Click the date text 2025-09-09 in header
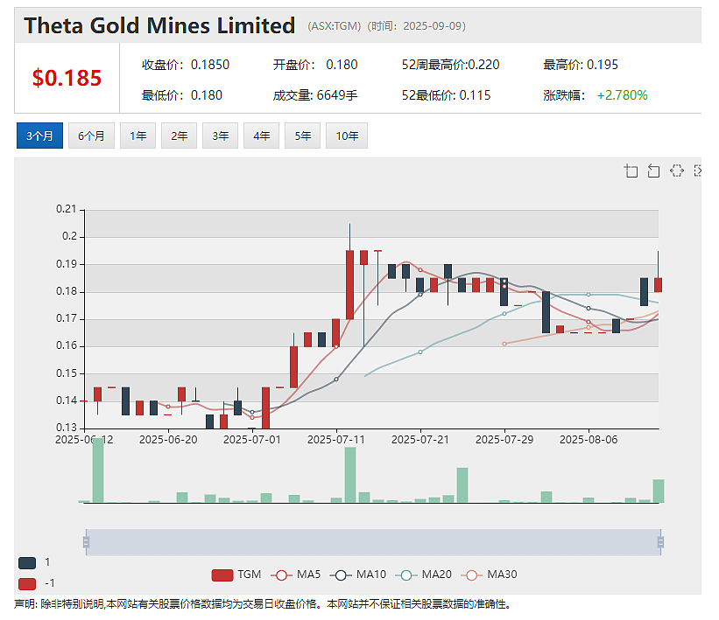The height and width of the screenshot is (620, 719). (433, 26)
